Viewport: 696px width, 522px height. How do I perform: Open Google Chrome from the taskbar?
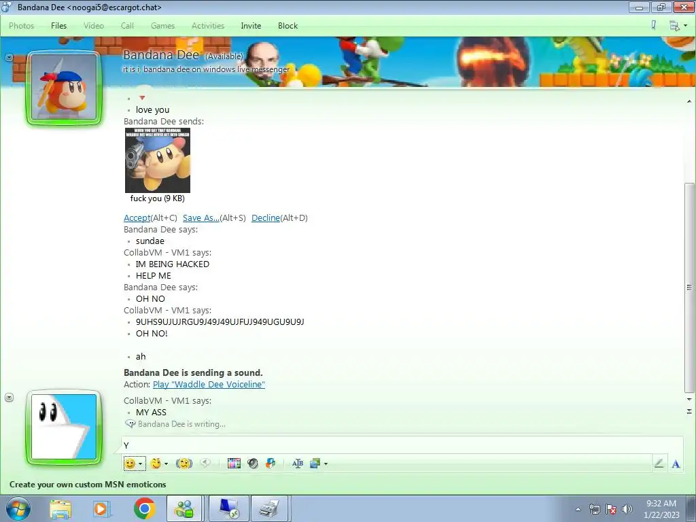point(145,508)
